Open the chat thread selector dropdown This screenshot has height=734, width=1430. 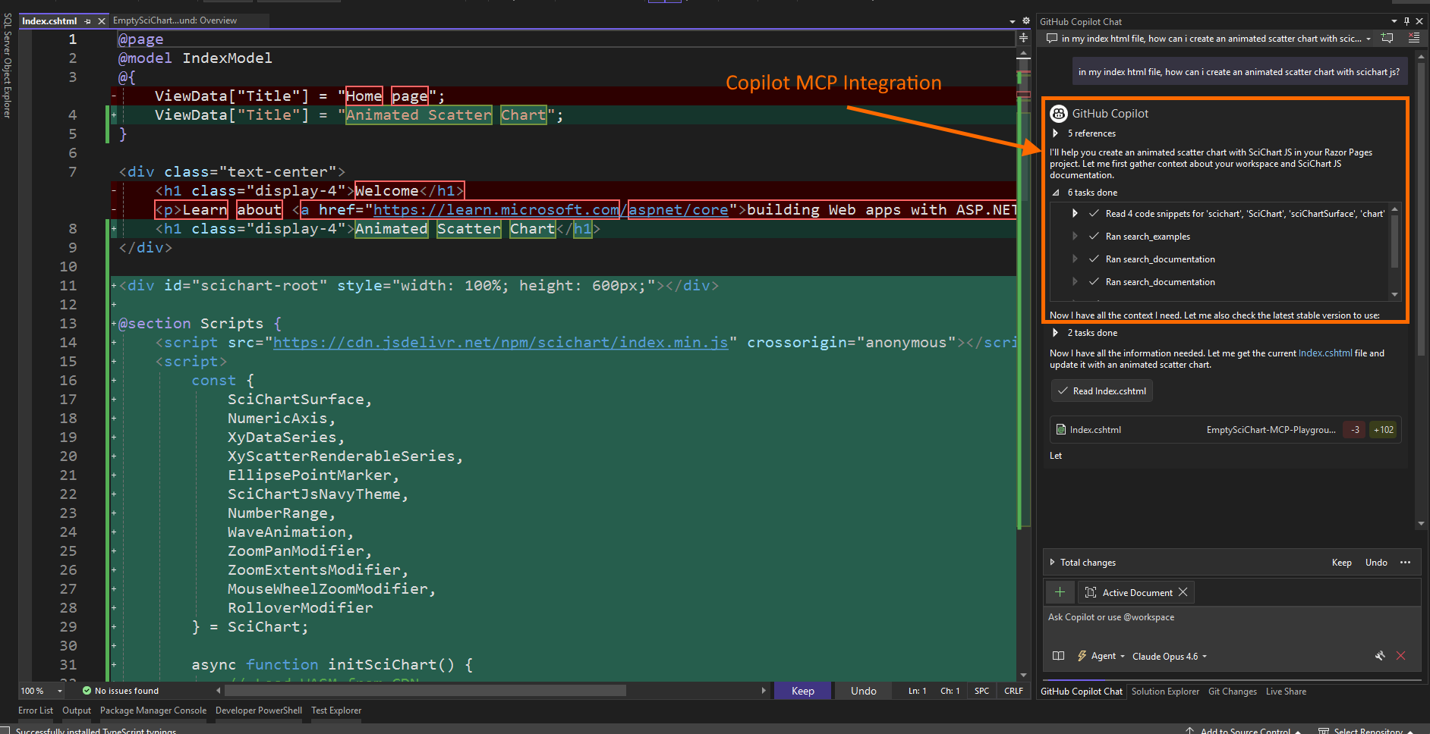[x=1369, y=39]
